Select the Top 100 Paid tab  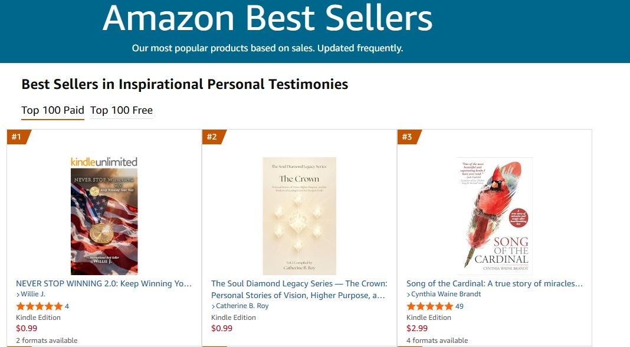(x=52, y=110)
